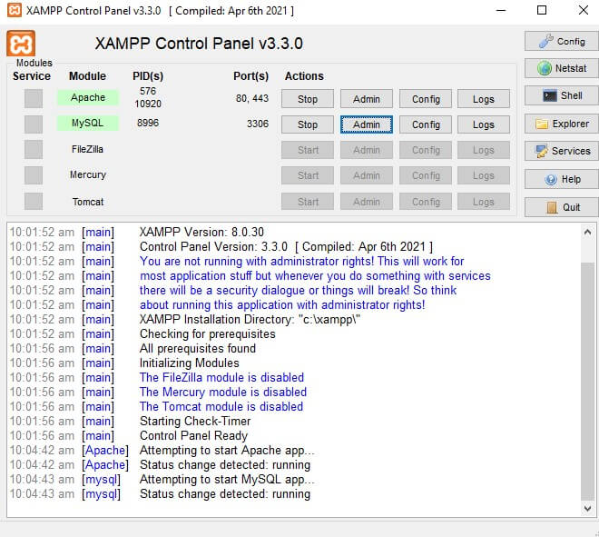599x537 pixels.
Task: Minimize the XAMPP Control Panel window
Action: [501, 10]
